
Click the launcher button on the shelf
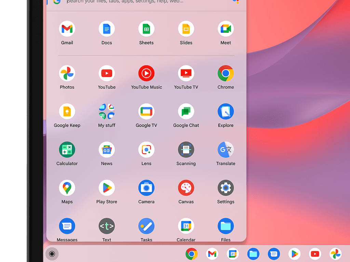[52, 254]
